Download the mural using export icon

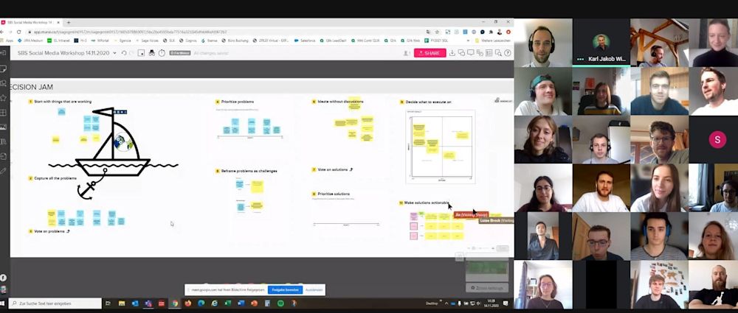point(452,53)
